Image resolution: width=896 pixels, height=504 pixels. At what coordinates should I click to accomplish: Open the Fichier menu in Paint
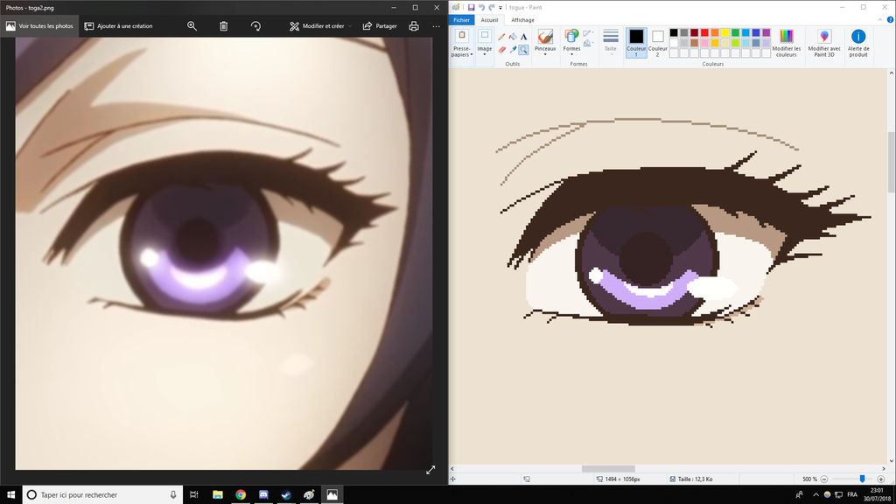(x=461, y=20)
